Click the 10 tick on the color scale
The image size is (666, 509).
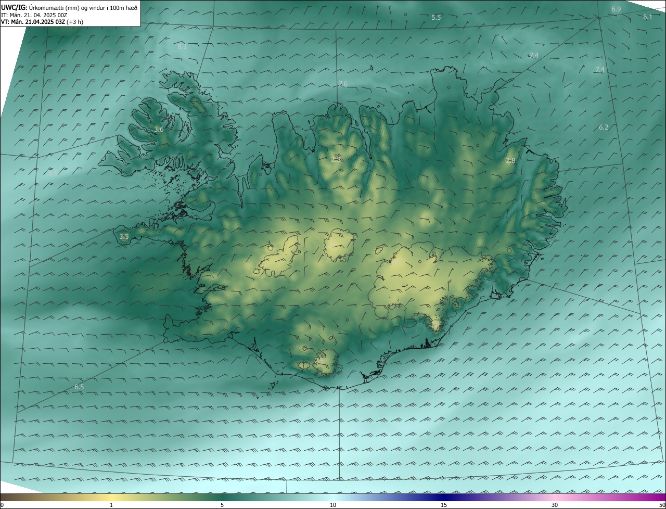point(333,505)
